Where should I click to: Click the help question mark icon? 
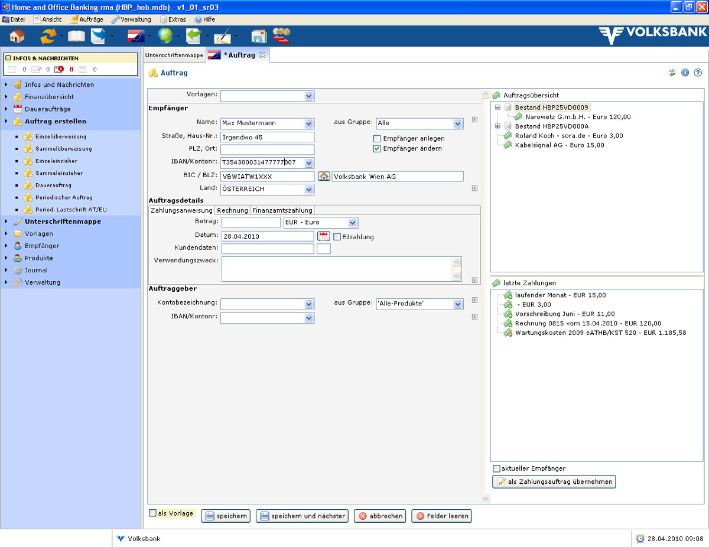click(697, 73)
